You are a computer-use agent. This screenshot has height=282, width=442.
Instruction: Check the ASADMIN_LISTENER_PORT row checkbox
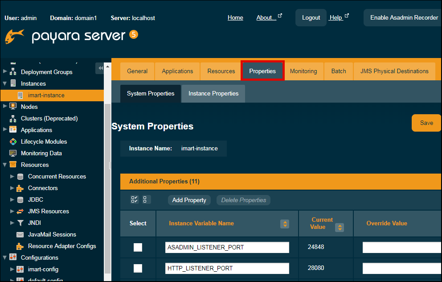pos(138,247)
